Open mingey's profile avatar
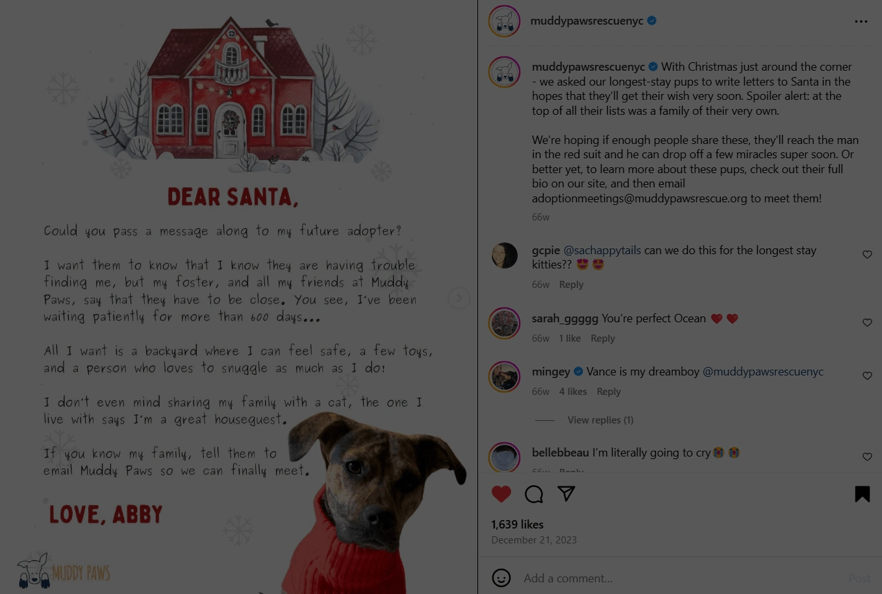Screen dimensions: 882x594 [505, 377]
